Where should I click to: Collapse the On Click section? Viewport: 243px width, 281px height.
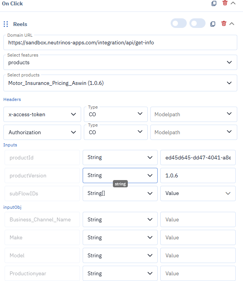(233, 3)
